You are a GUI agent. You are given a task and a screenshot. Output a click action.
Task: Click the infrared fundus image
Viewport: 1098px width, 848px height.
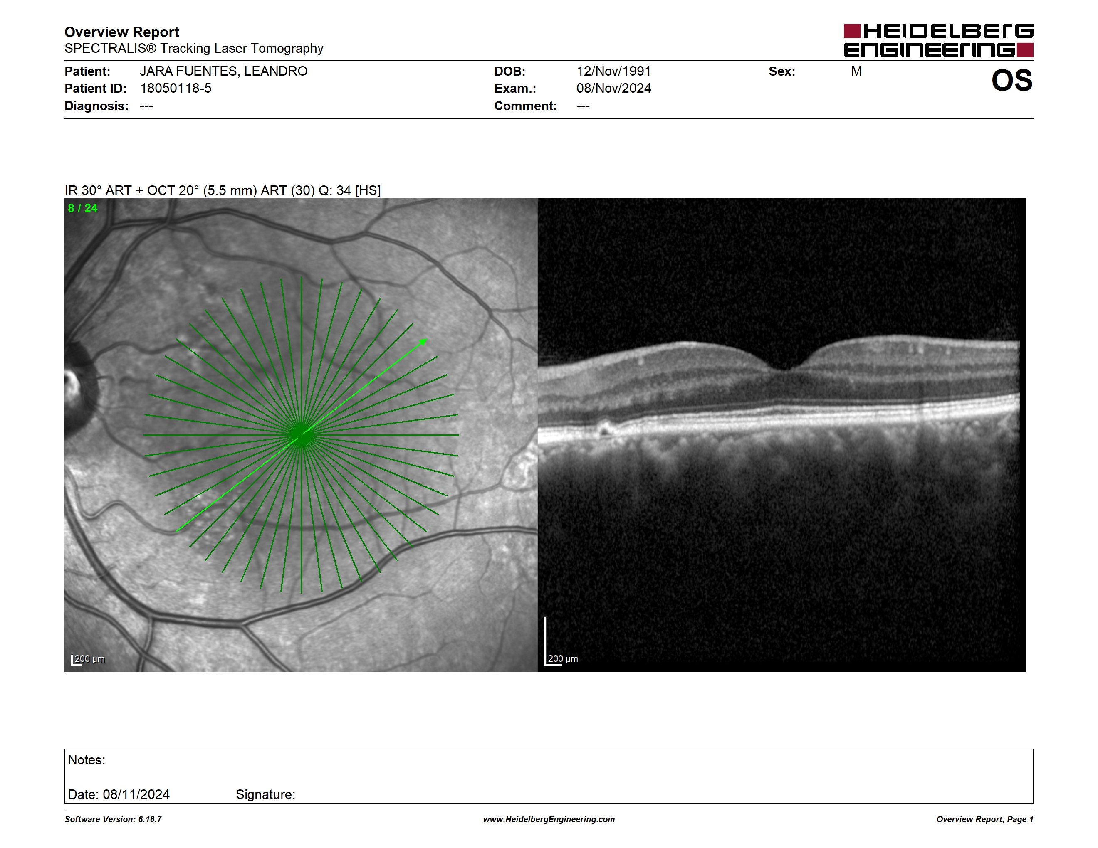click(x=301, y=434)
